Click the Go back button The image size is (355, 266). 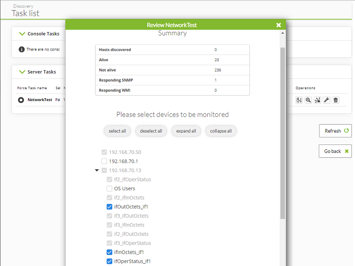[x=335, y=151]
